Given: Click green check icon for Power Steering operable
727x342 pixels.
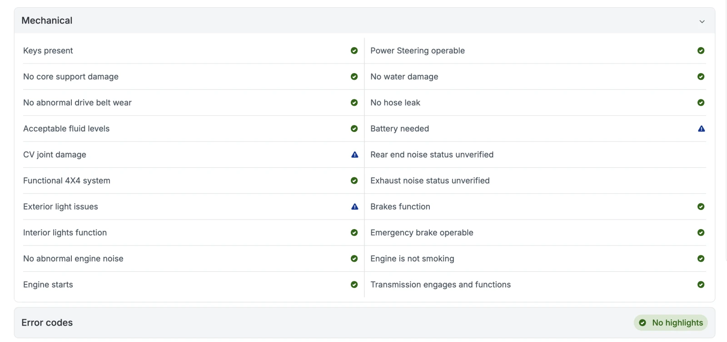Looking at the screenshot, I should point(701,51).
